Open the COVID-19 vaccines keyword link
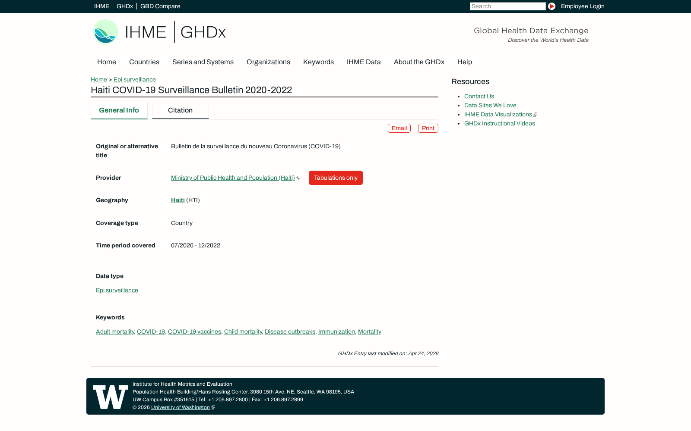Viewport: 691px width, 431px height. pyautogui.click(x=194, y=331)
